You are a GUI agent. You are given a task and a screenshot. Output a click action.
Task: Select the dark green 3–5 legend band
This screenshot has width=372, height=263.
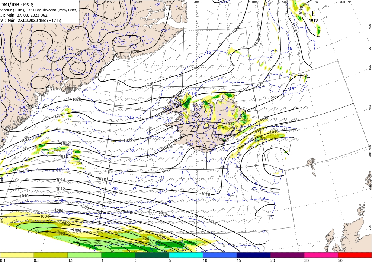152,255
